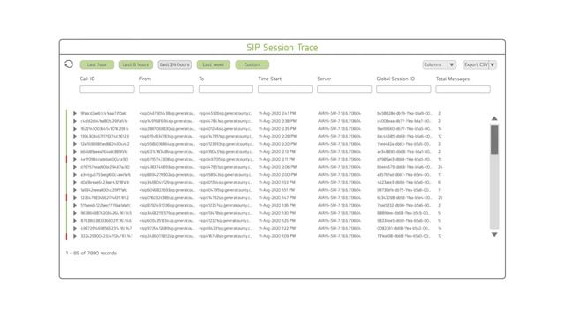Expand the session row timed 2:41 PM
565x318 pixels.
[x=75, y=113]
